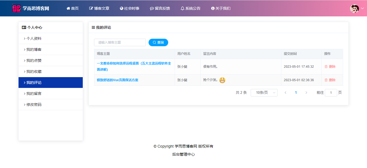The height and width of the screenshot is (168, 367).
Task: Open 关于我们 info page
Action: (x=221, y=8)
